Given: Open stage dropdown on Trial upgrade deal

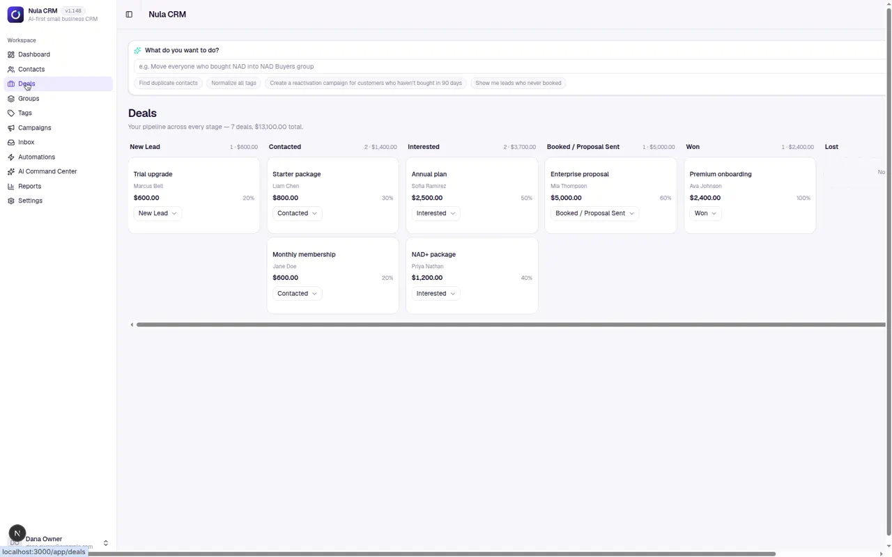Looking at the screenshot, I should [x=157, y=213].
